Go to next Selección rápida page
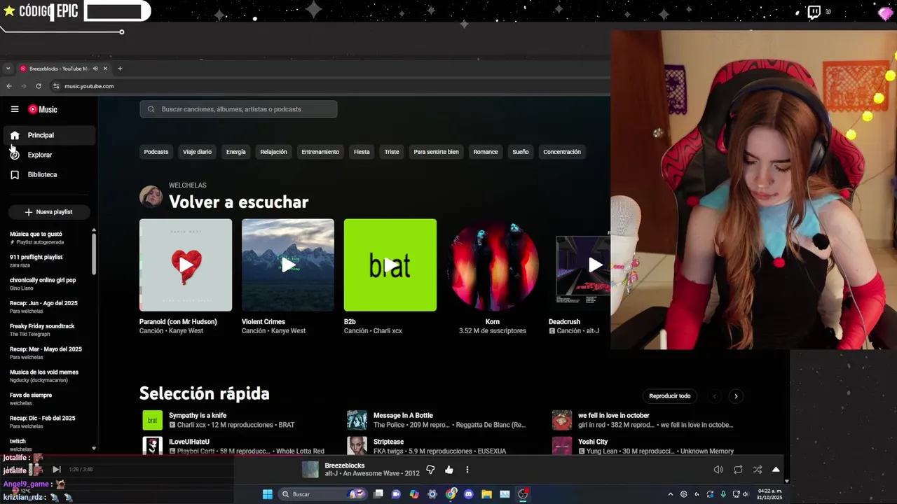Viewport: 897px width, 504px height. pyautogui.click(x=736, y=396)
